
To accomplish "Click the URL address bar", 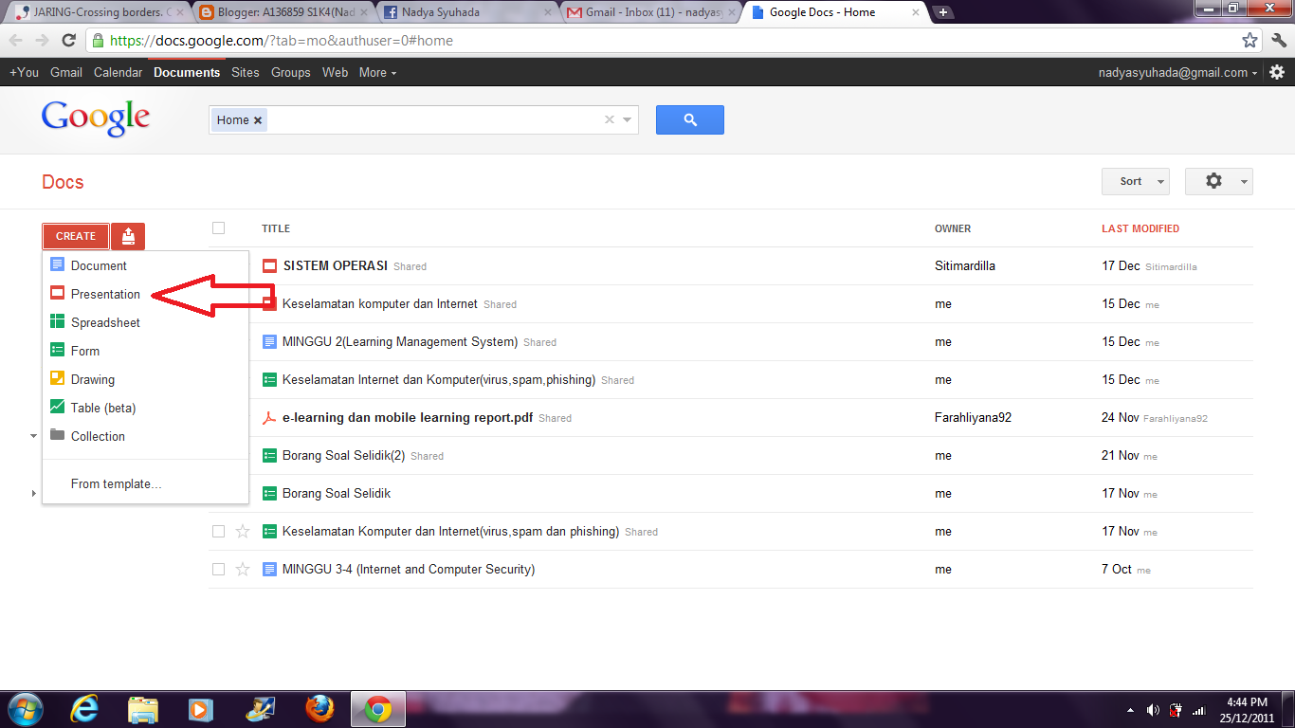I will (664, 41).
